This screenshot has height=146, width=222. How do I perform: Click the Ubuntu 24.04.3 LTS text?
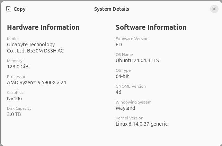(x=137, y=60)
